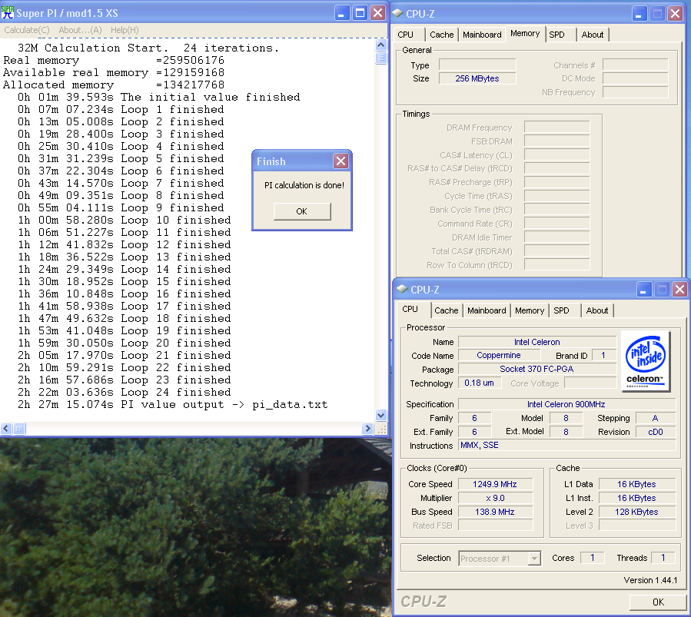The image size is (691, 617).
Task: Switch to Cache tab in upper CPU-Z window
Action: 441,35
